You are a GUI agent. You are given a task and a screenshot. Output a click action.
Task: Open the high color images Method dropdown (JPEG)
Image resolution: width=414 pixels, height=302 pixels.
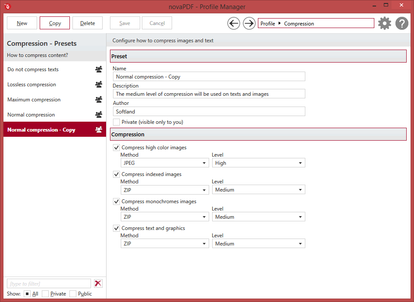165,163
